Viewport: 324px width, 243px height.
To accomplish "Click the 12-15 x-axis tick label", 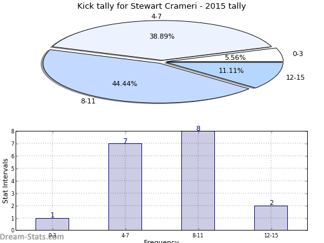I will [271, 236].
